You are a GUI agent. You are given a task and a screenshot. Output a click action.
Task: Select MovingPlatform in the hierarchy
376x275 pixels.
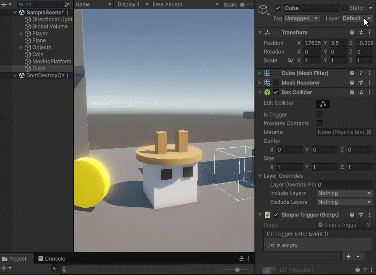[x=51, y=62]
